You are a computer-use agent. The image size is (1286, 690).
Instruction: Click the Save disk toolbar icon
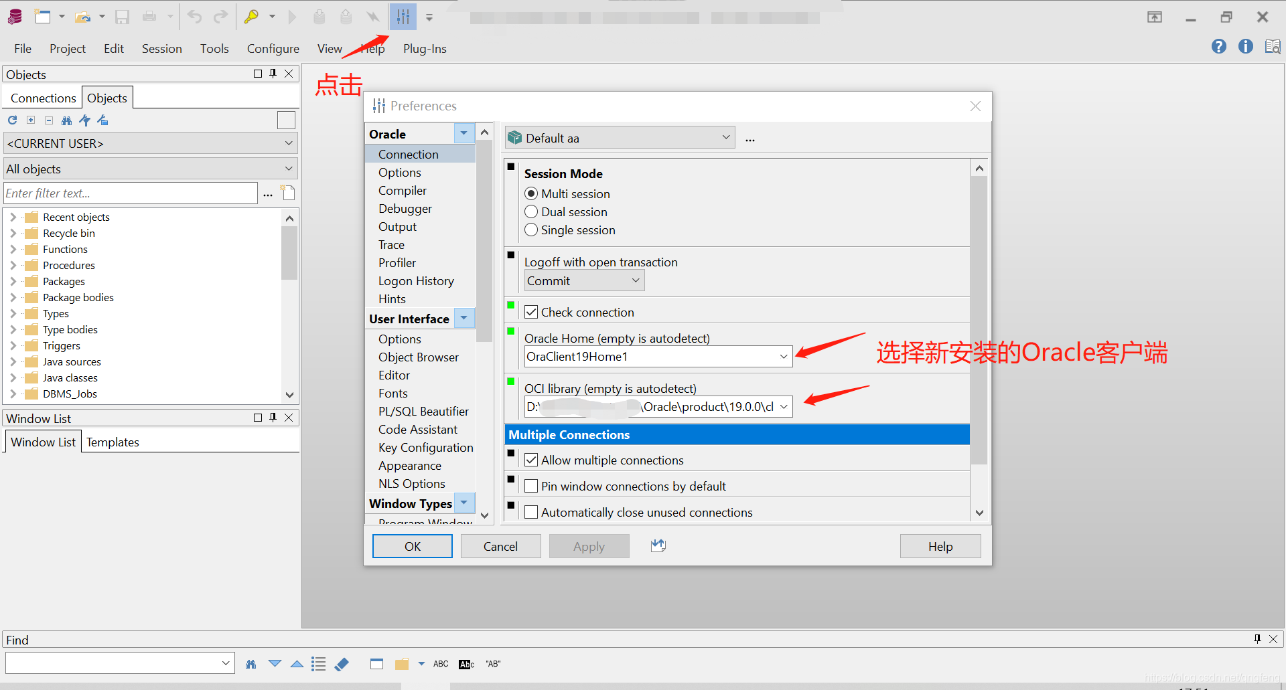pyautogui.click(x=122, y=17)
